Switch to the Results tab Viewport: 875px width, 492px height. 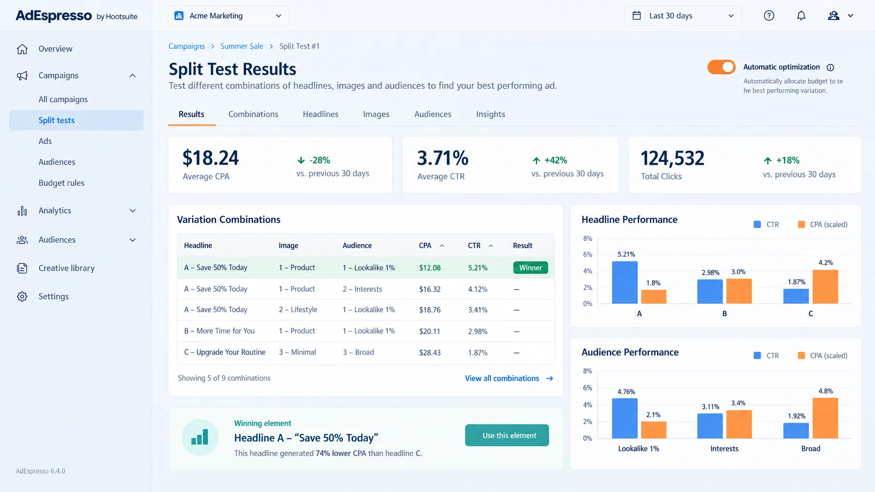pyautogui.click(x=192, y=115)
